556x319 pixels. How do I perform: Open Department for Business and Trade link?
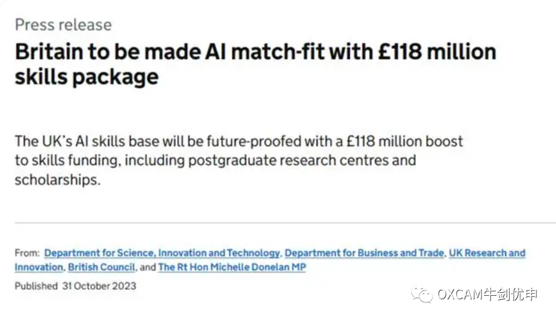(x=365, y=253)
